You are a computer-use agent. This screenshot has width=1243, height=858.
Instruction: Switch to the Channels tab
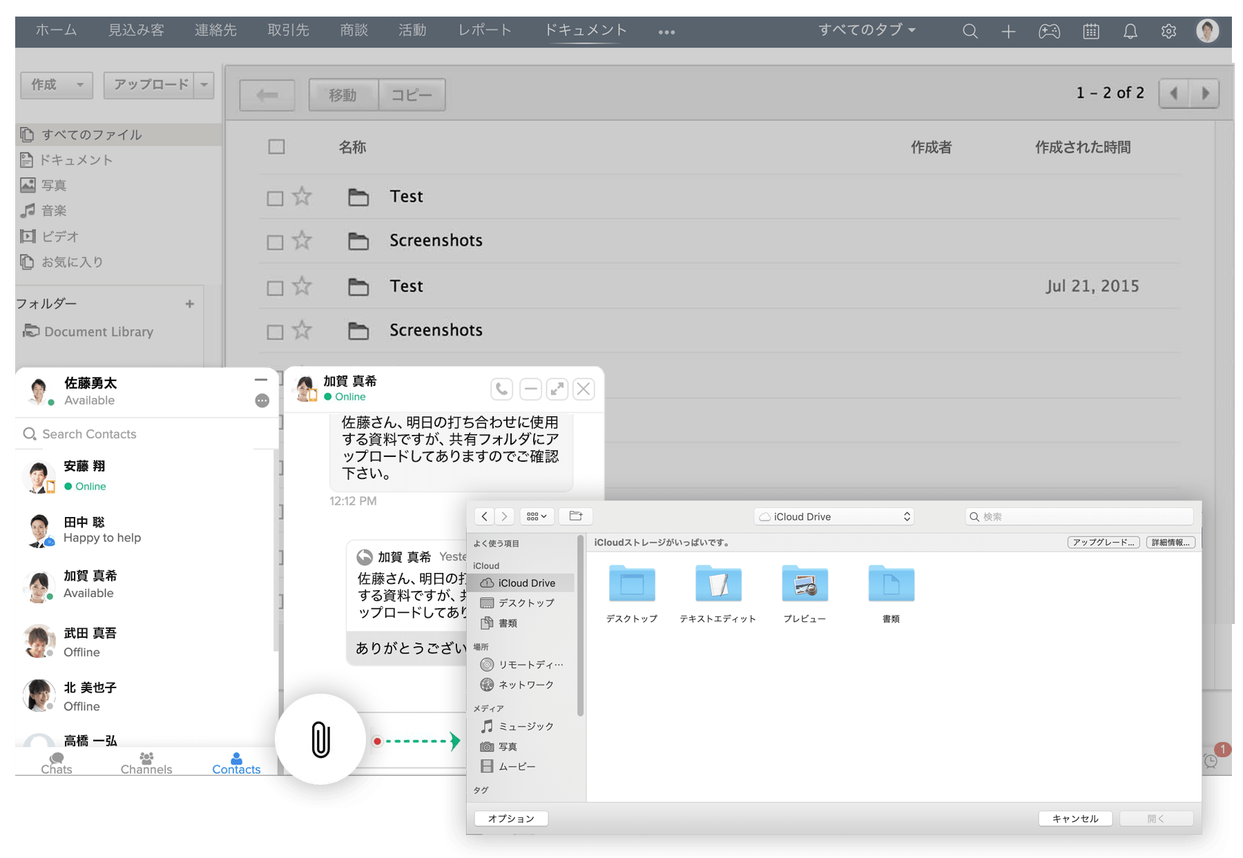point(146,763)
